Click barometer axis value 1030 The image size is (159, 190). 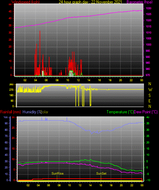click(148, 8)
